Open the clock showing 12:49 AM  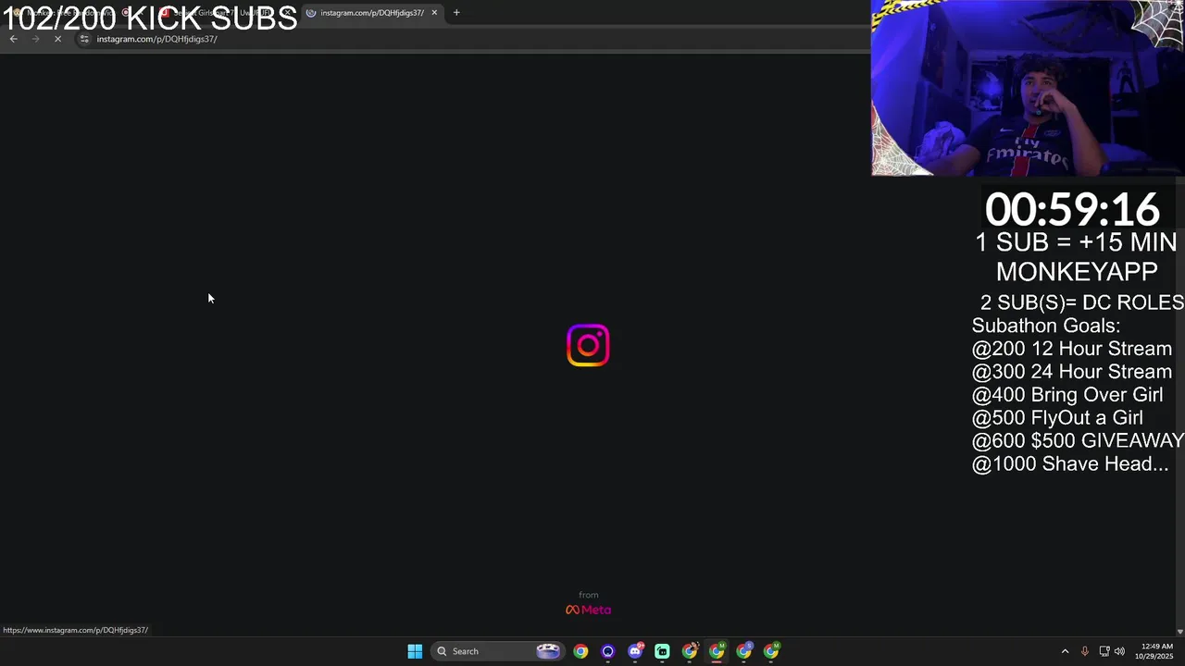1156,651
